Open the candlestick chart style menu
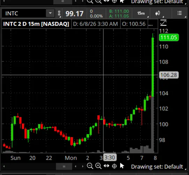The width and height of the screenshot is (189, 175). pos(158,13)
